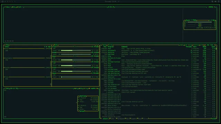Viewport: 221px width, 124px height.
Task: Select the rcu_preempt process row
Action: coord(158,89)
